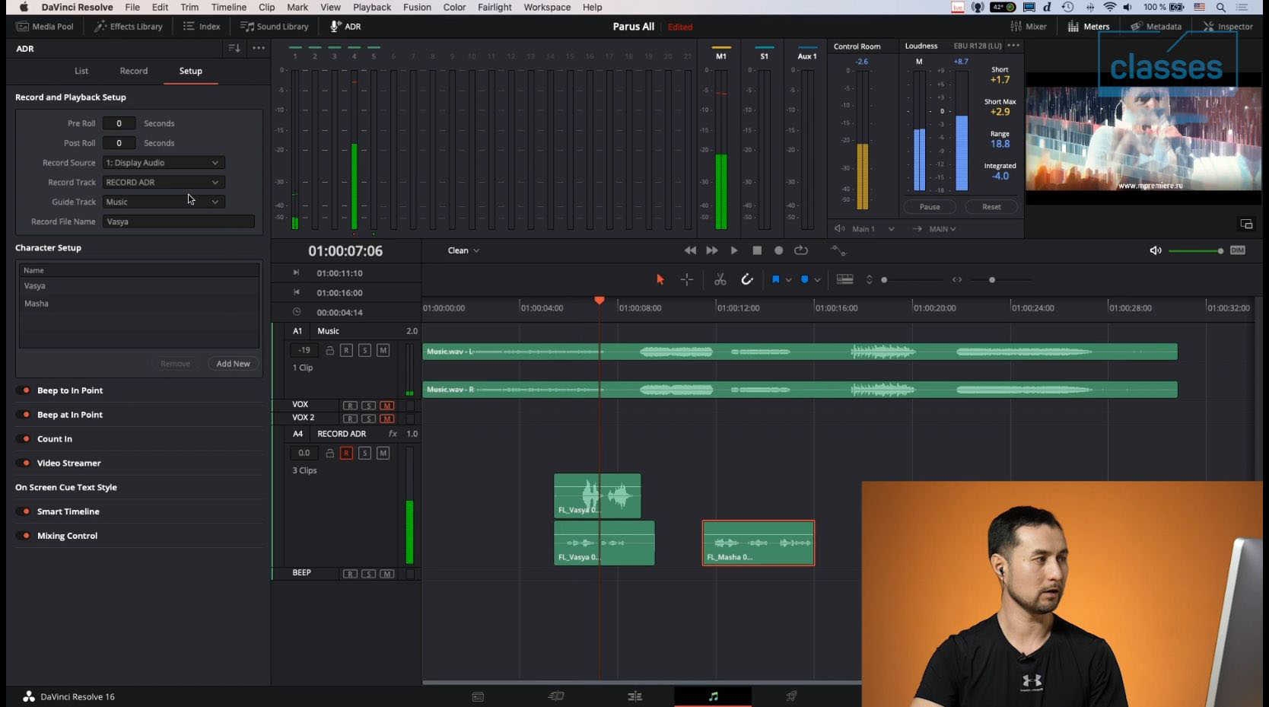
Task: Open the Inspector panel
Action: click(x=1228, y=26)
